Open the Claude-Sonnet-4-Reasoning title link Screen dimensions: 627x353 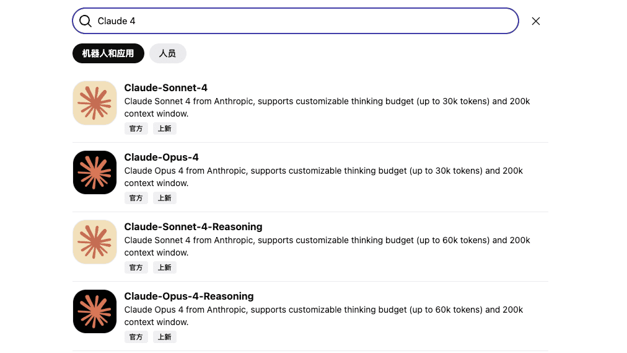[x=193, y=226]
